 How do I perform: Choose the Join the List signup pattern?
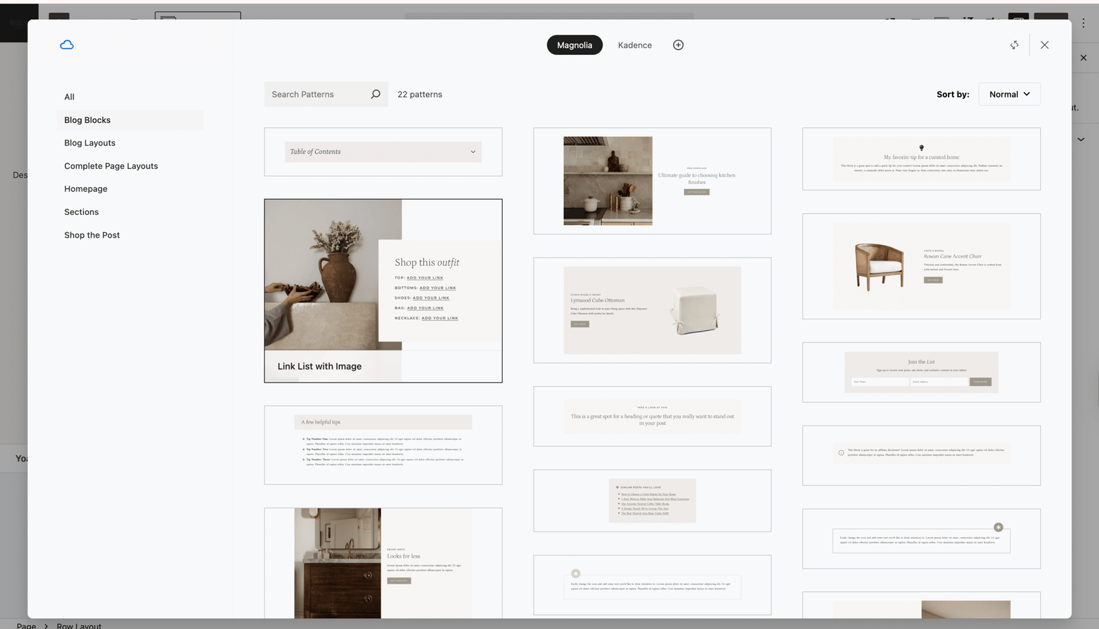point(921,372)
